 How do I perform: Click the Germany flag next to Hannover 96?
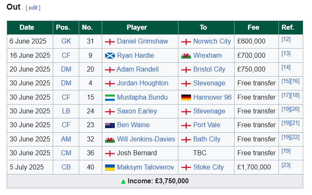pyautogui.click(x=186, y=97)
